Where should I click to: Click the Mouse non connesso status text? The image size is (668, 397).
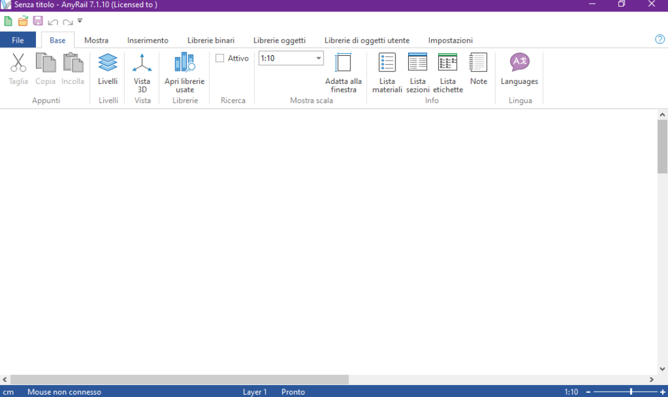coord(64,392)
